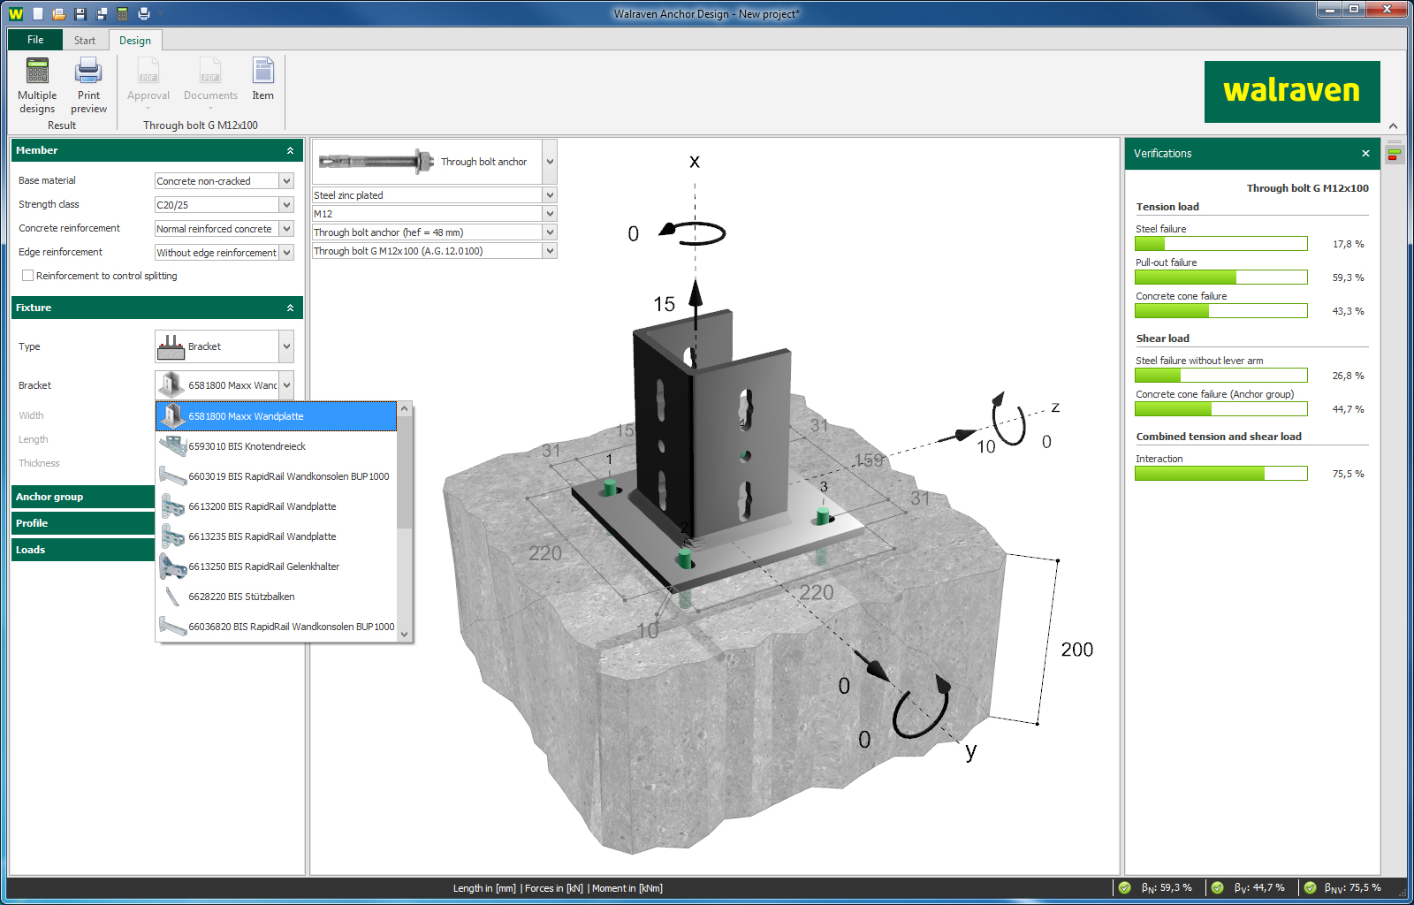
Task: Expand the Loads section
Action: pos(83,550)
